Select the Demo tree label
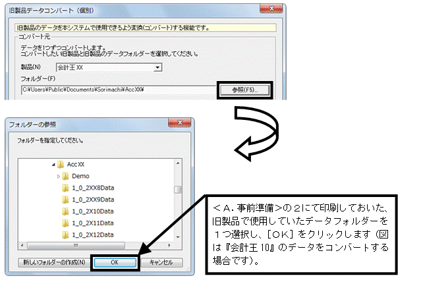The image size is (423, 282). [x=80, y=176]
